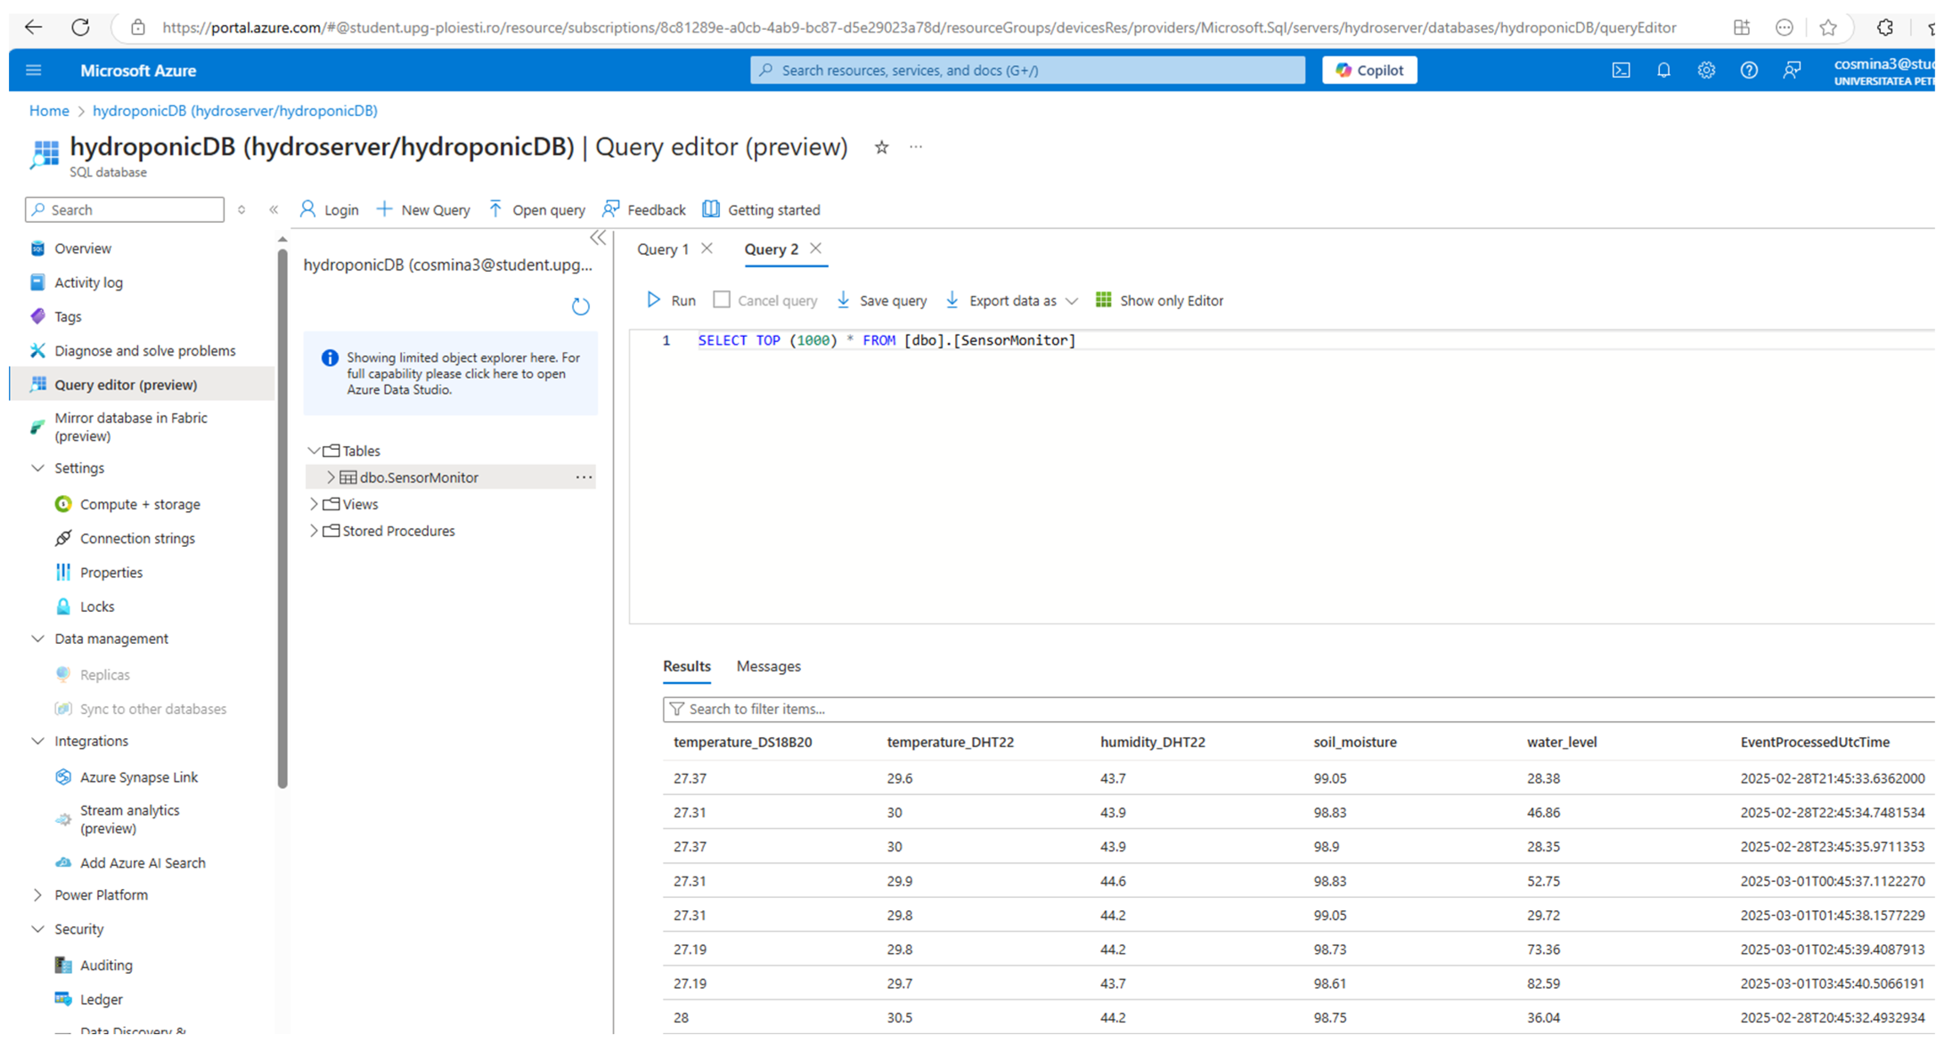Click the Cancel query checkbox icon
The image size is (1943, 1051).
(x=721, y=300)
